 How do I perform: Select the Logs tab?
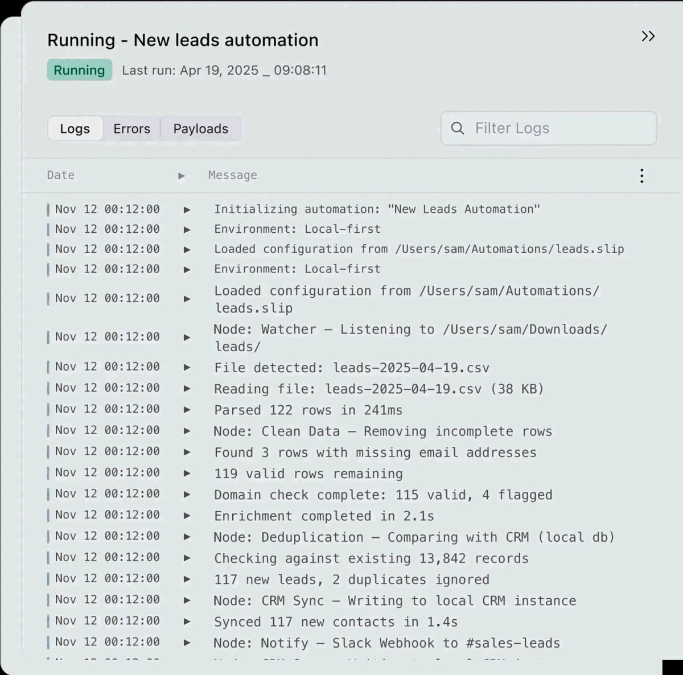click(75, 129)
